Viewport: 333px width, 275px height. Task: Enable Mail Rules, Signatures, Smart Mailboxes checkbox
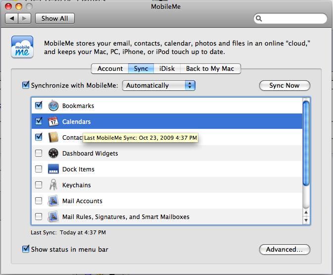[39, 217]
